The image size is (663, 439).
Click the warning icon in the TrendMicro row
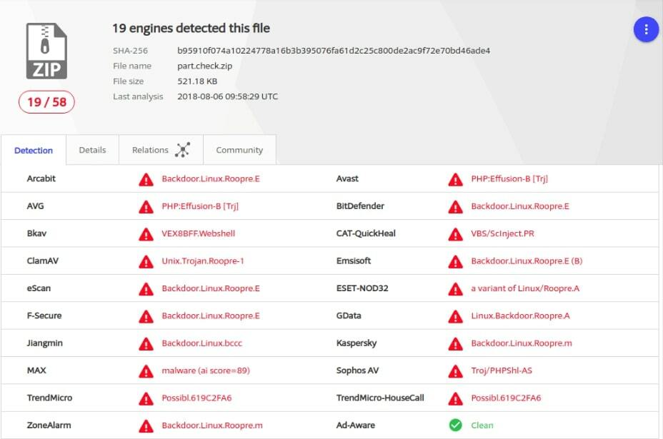click(146, 399)
